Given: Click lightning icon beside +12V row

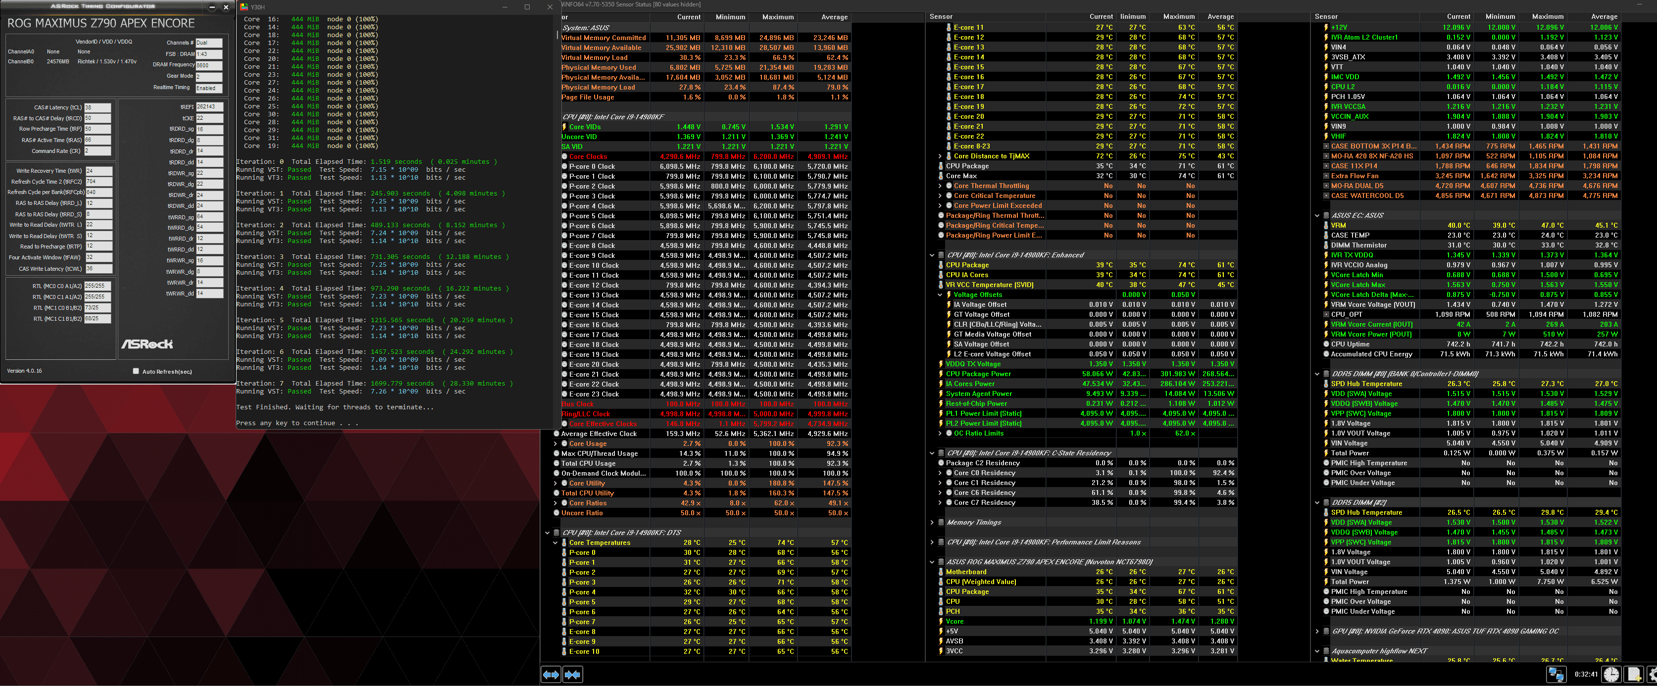Looking at the screenshot, I should coord(1326,28).
